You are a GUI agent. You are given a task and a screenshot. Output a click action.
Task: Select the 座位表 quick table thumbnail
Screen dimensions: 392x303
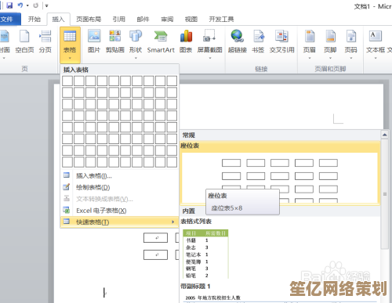(280, 173)
